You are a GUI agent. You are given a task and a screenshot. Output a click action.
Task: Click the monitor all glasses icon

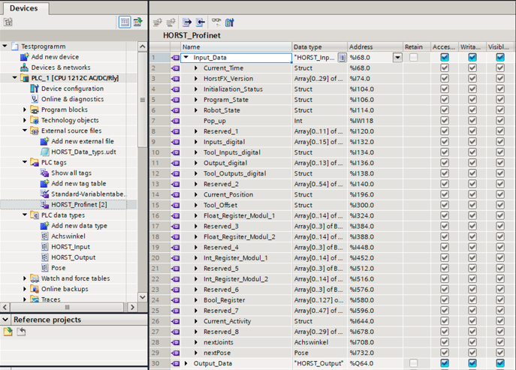[216, 23]
